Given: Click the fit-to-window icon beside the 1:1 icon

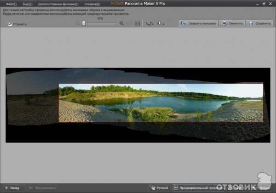Looking at the screenshot, I should 130,23.
